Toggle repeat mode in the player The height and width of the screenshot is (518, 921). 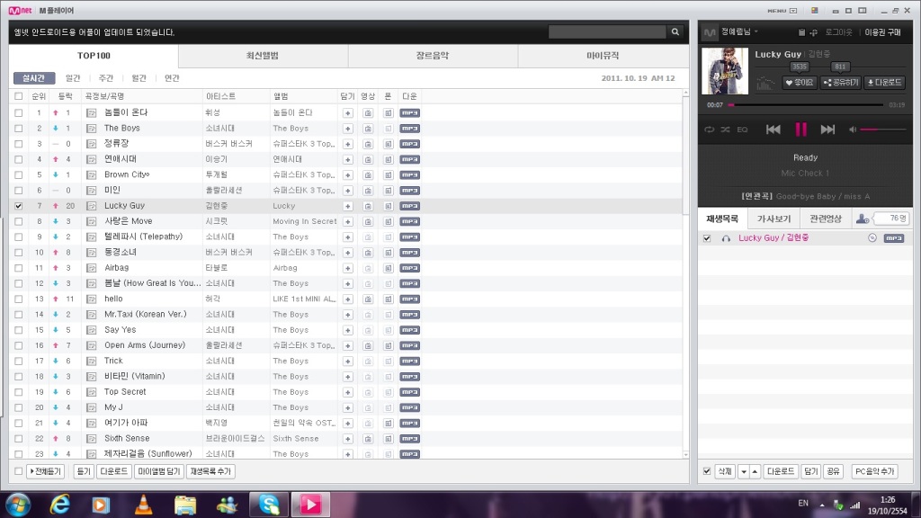710,129
